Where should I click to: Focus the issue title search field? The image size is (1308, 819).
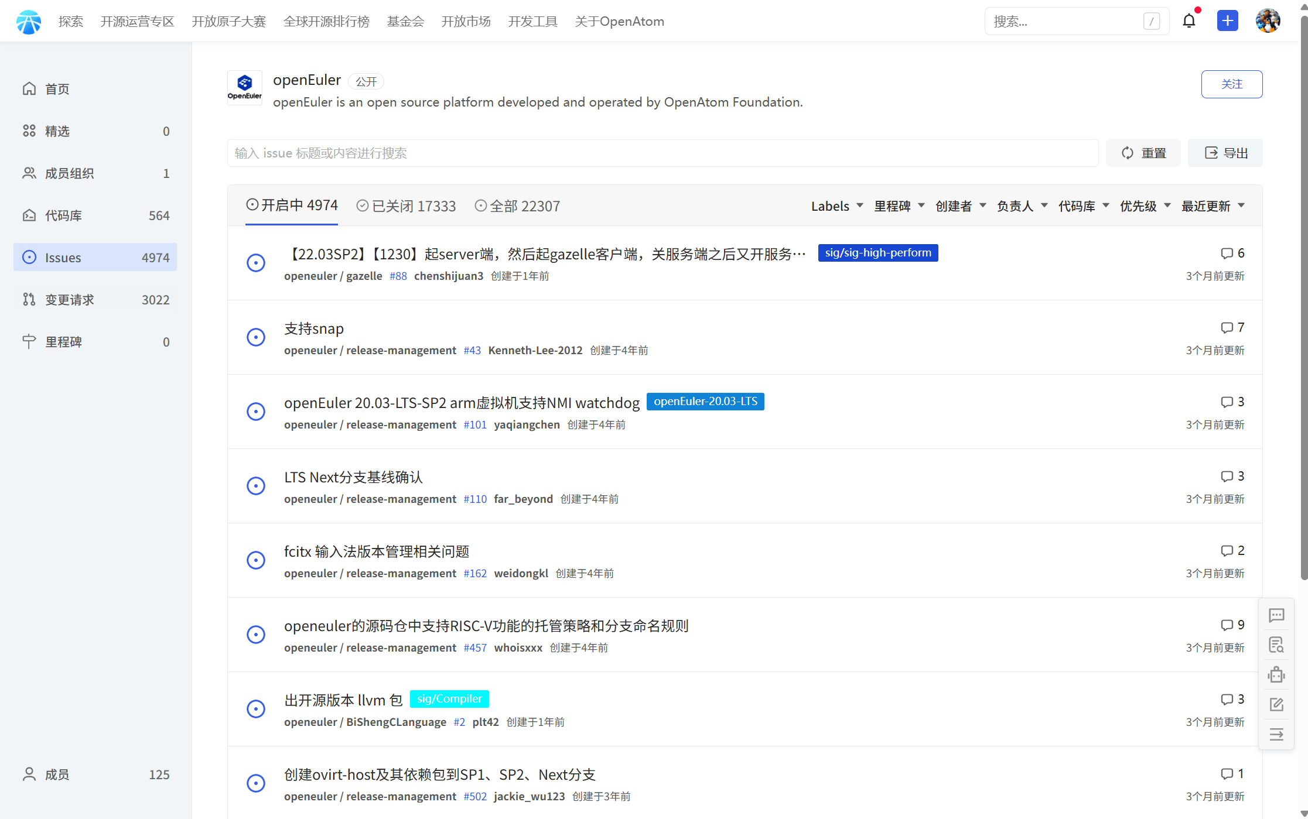coord(663,153)
